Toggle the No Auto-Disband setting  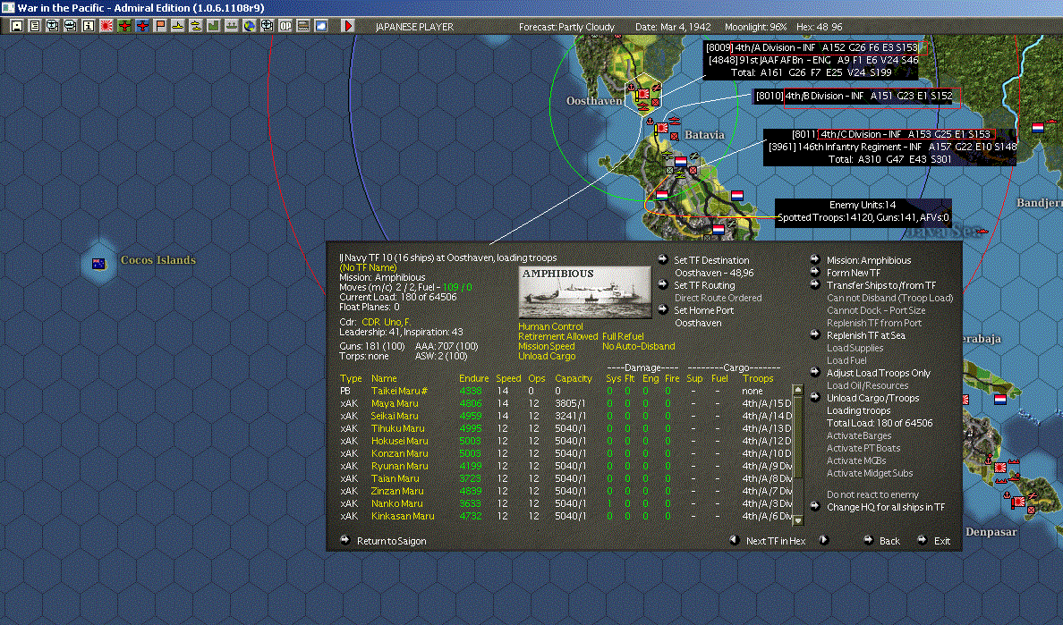pyautogui.click(x=639, y=346)
